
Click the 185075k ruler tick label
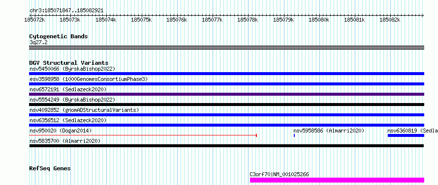point(141,20)
